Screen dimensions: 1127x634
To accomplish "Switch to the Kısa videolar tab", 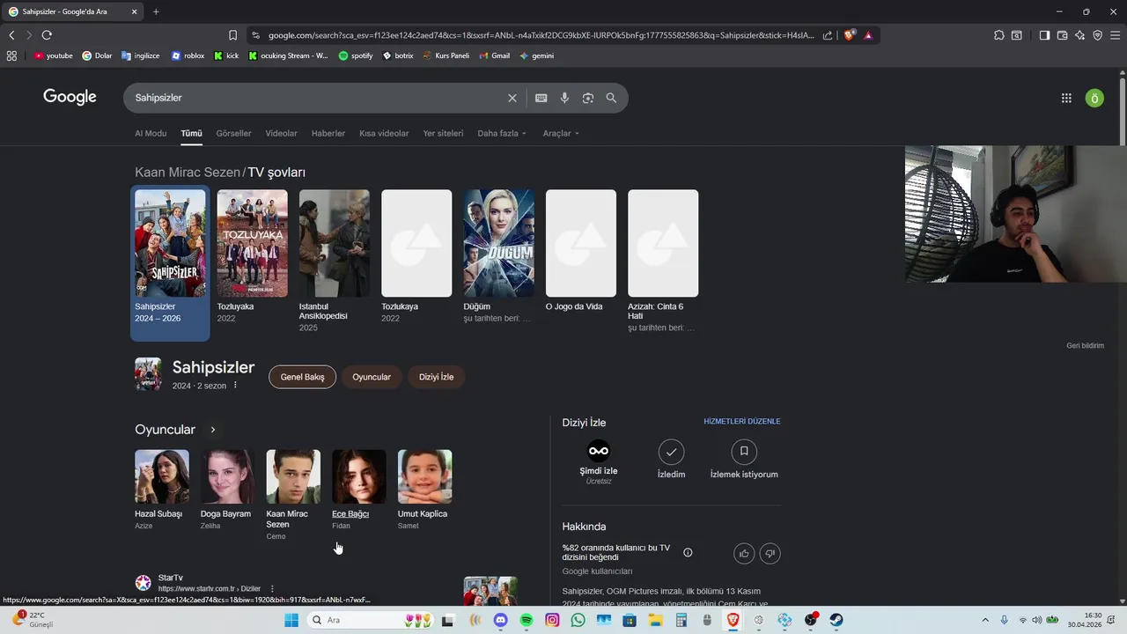I will coord(384,134).
